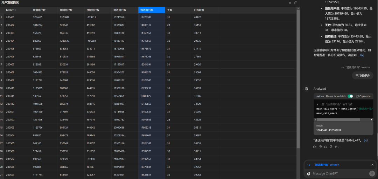Click the Copy code button
This screenshot has height=179, width=378.
coord(363,96)
